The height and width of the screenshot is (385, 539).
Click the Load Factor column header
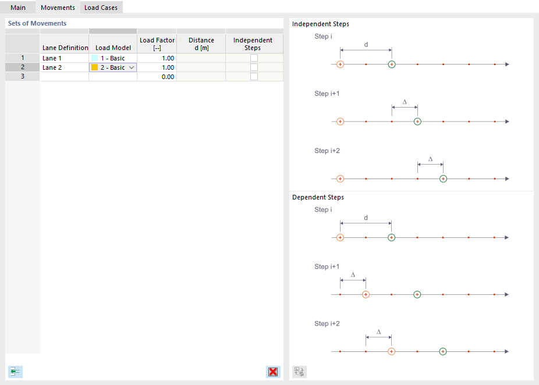(157, 43)
